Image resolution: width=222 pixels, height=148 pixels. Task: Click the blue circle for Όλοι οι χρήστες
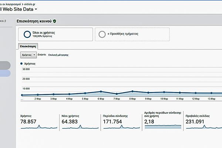(x=27, y=34)
